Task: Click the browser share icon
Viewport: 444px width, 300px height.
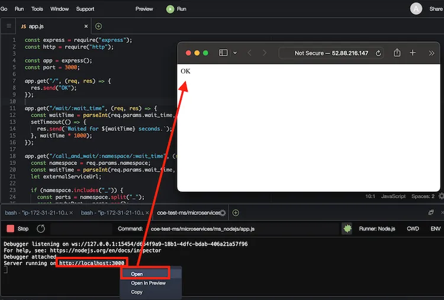Action: pos(397,53)
